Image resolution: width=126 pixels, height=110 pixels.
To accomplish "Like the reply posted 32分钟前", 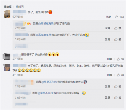I will 118,86.
